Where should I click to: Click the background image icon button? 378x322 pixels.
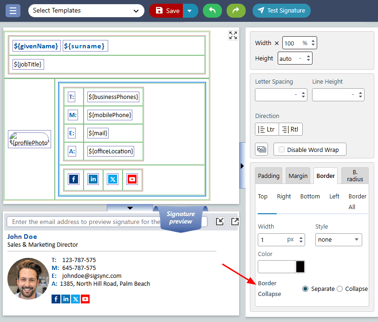click(261, 149)
